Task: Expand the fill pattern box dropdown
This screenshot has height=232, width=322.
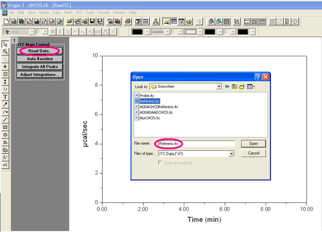Action: tap(200, 32)
